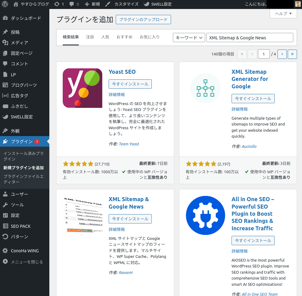Click the plugin search input field
The width and height of the screenshot is (302, 296).
[x=250, y=38]
